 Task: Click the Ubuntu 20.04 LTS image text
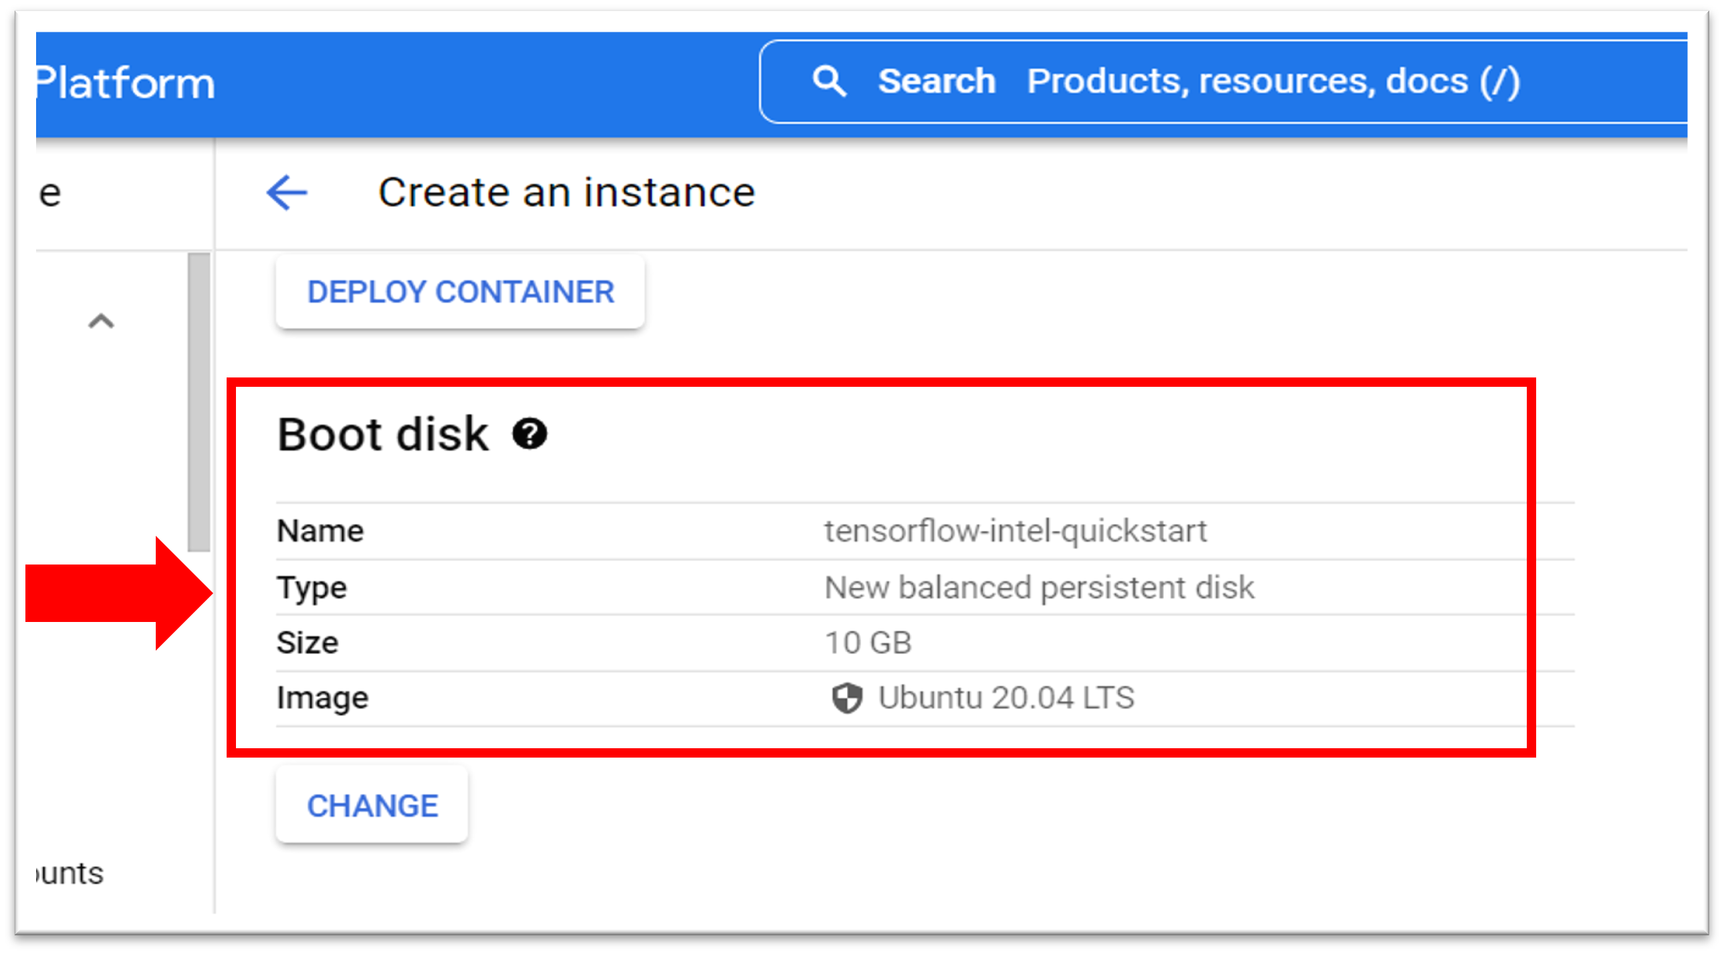point(1006,697)
